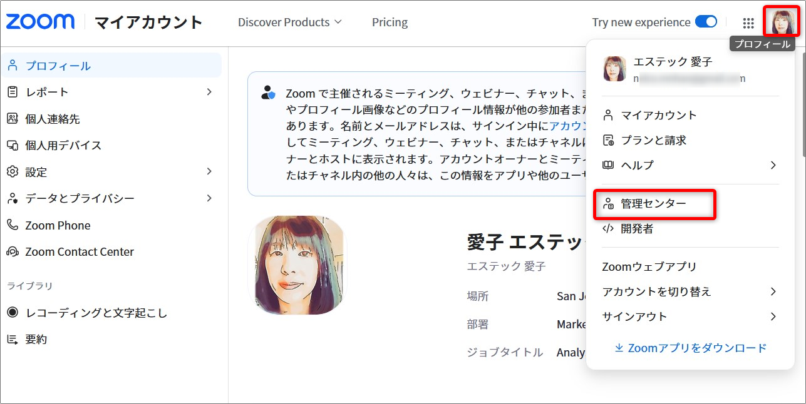806x404 pixels.
Task: Toggle the Try new experience switch
Action: 706,22
